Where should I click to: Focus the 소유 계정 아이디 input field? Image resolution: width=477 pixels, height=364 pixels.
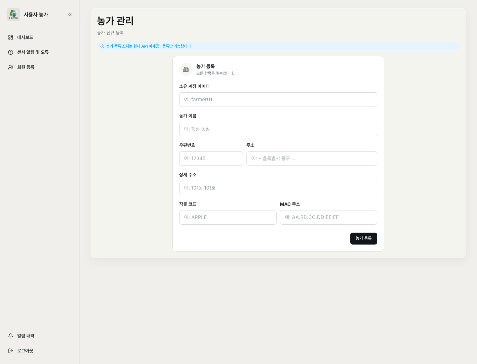(x=278, y=100)
